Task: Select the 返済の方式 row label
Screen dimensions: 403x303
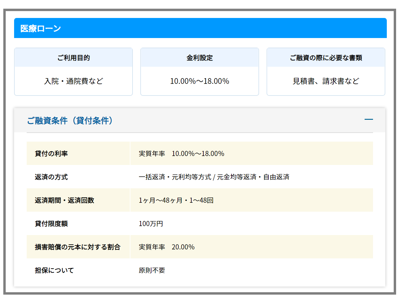Action: click(51, 177)
